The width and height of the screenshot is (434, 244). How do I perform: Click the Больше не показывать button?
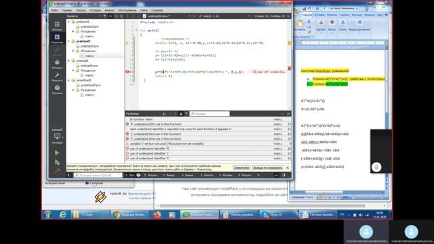pos(267,167)
